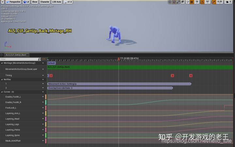Open Enable_FootIK_R curve dropdown

[43, 102]
